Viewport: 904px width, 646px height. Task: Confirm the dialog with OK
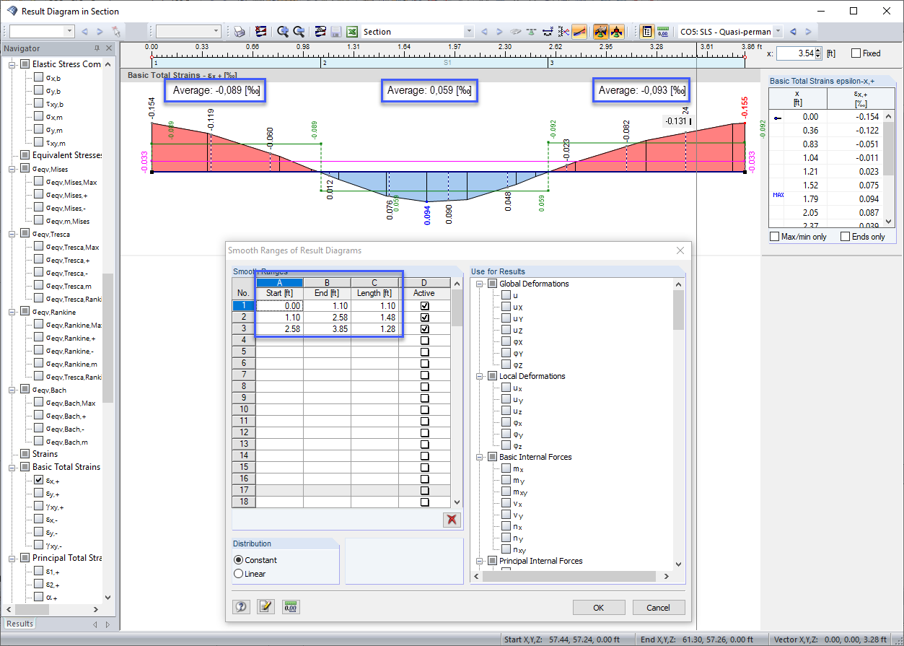tap(599, 606)
